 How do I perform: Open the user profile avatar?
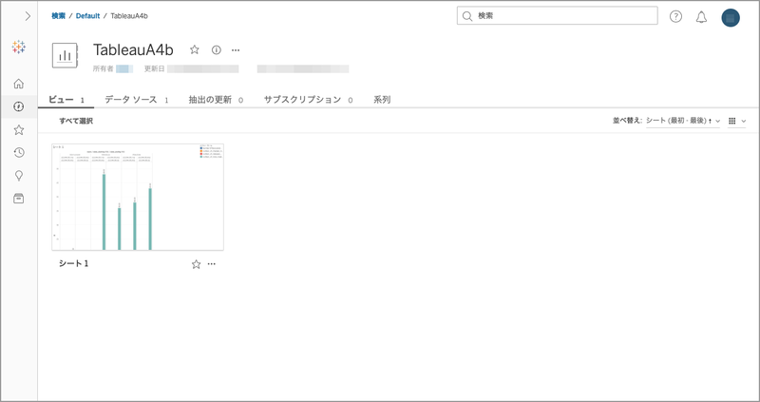point(731,17)
